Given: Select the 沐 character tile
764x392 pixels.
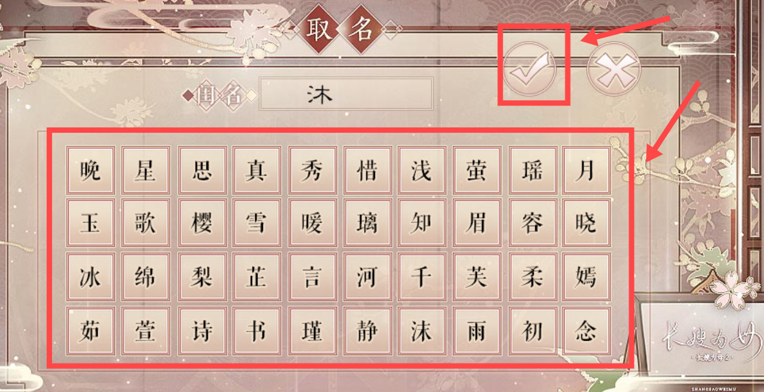Looking at the screenshot, I should coord(422,331).
